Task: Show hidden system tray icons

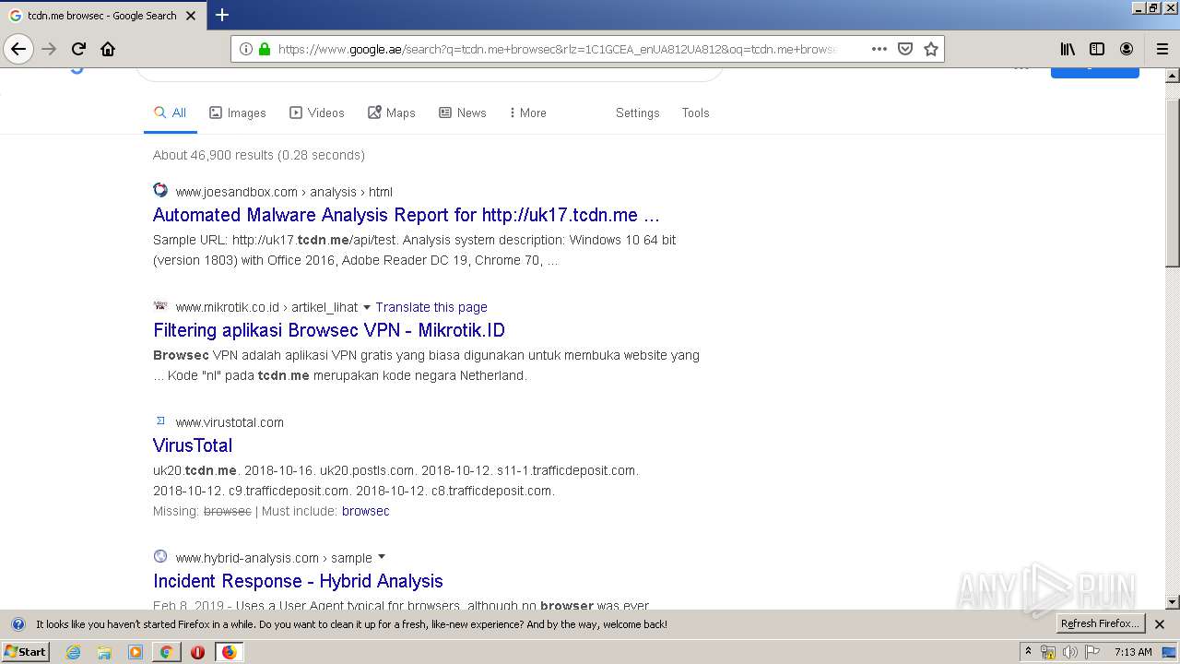Action: 1028,652
